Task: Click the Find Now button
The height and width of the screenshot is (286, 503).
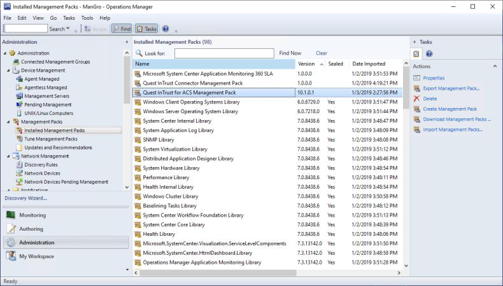Action: (x=290, y=53)
